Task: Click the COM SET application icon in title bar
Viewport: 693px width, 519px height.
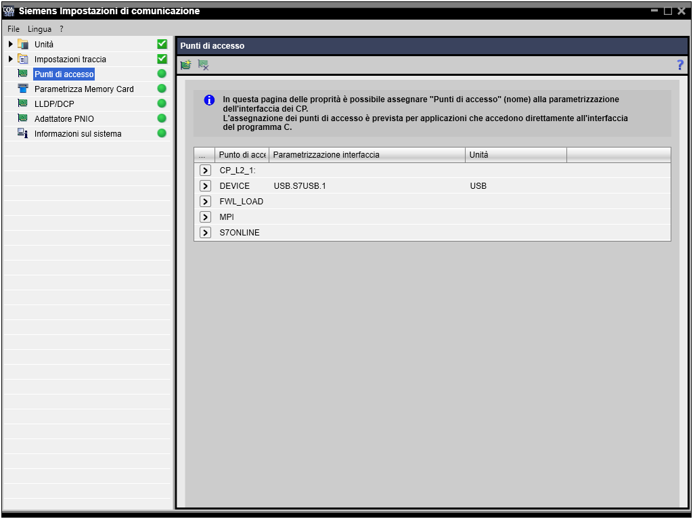Action: coord(9,11)
